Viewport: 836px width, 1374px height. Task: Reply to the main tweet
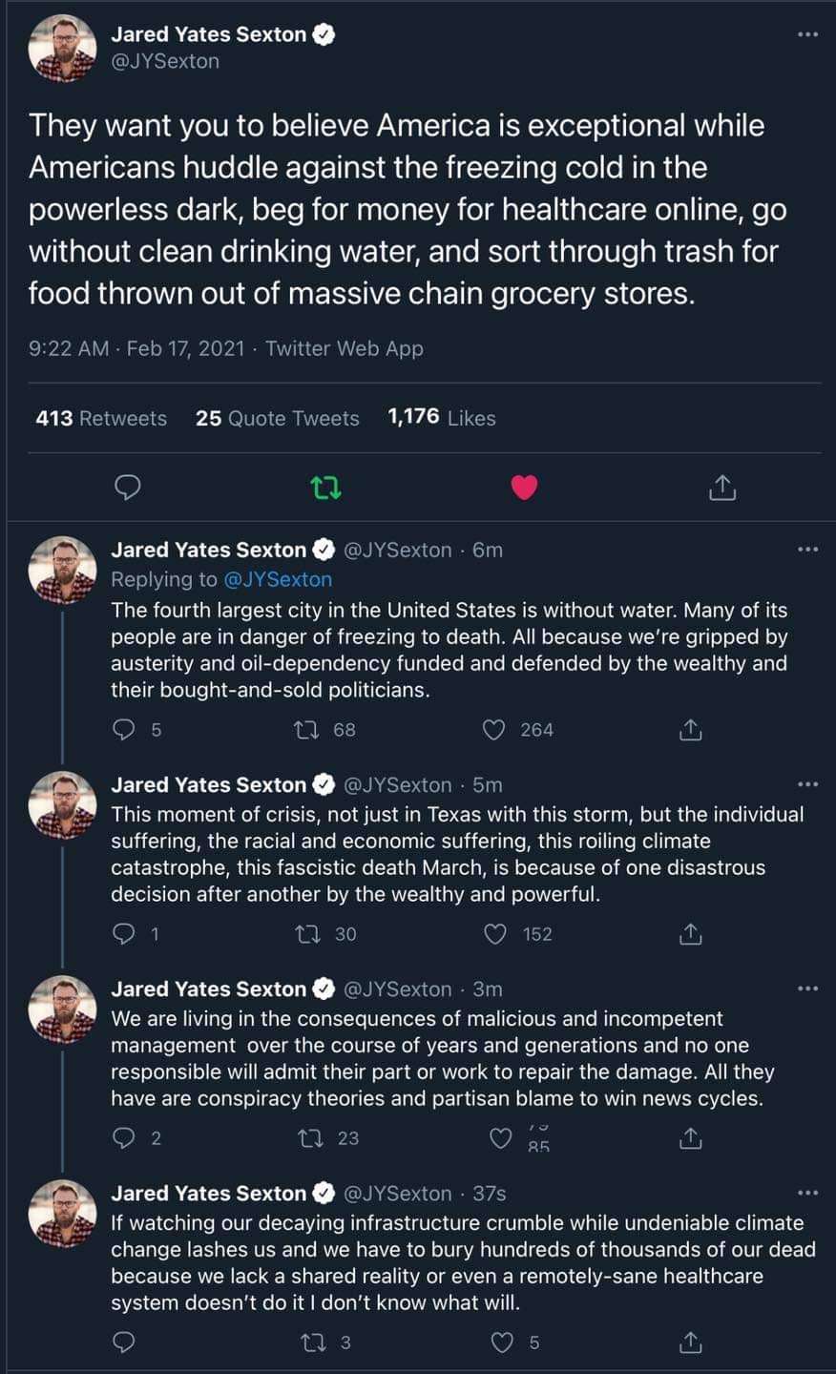[127, 488]
